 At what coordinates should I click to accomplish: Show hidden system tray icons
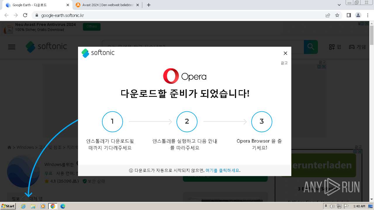[x=326, y=206]
